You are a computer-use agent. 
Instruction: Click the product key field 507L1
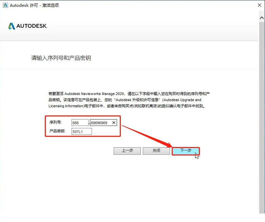click(x=82, y=132)
